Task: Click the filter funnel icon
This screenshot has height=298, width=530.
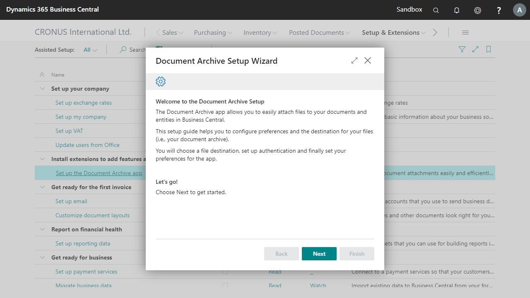Action: coord(462,50)
